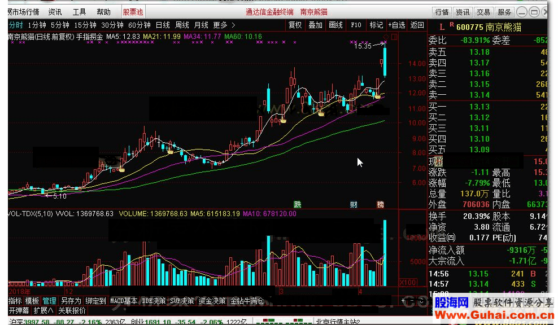Click the red L marker icon
The height and width of the screenshot is (325, 558).
tap(442, 27)
